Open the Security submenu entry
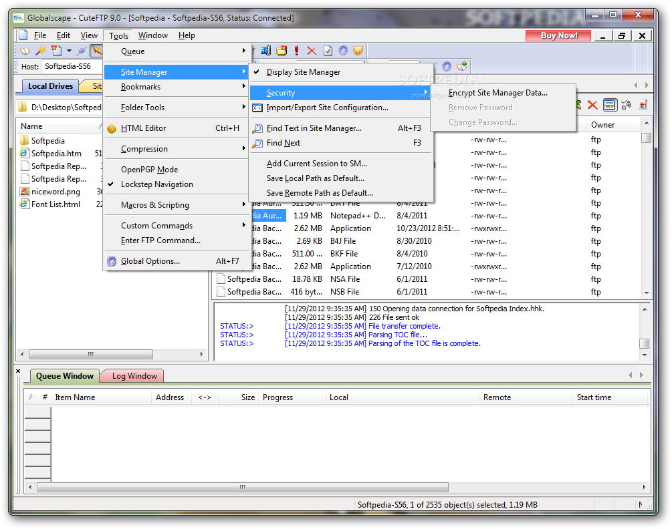672x529 pixels. click(x=341, y=93)
